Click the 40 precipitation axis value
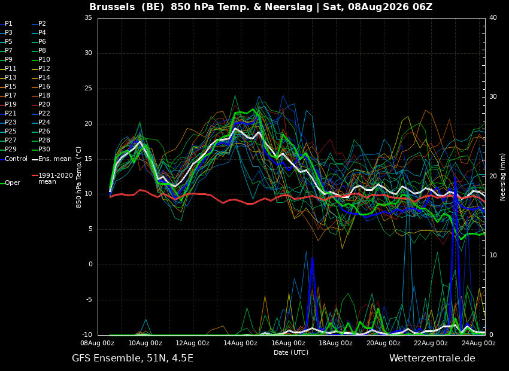509x371 pixels. click(x=493, y=18)
